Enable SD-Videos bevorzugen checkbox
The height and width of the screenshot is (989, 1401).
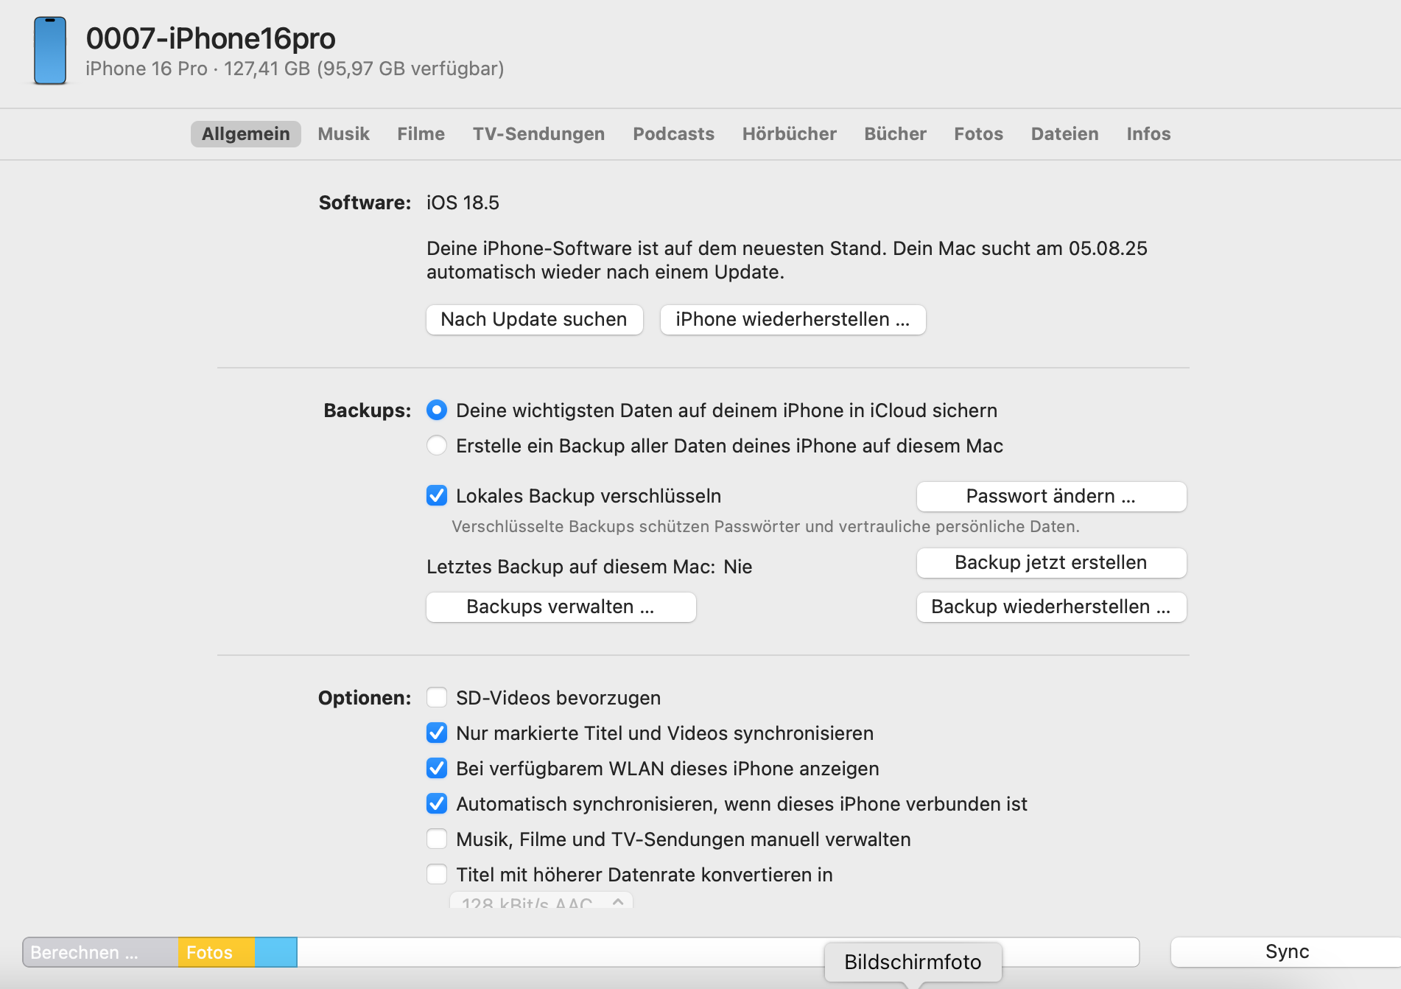coord(437,698)
